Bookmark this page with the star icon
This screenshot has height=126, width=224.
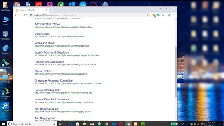point(148,15)
